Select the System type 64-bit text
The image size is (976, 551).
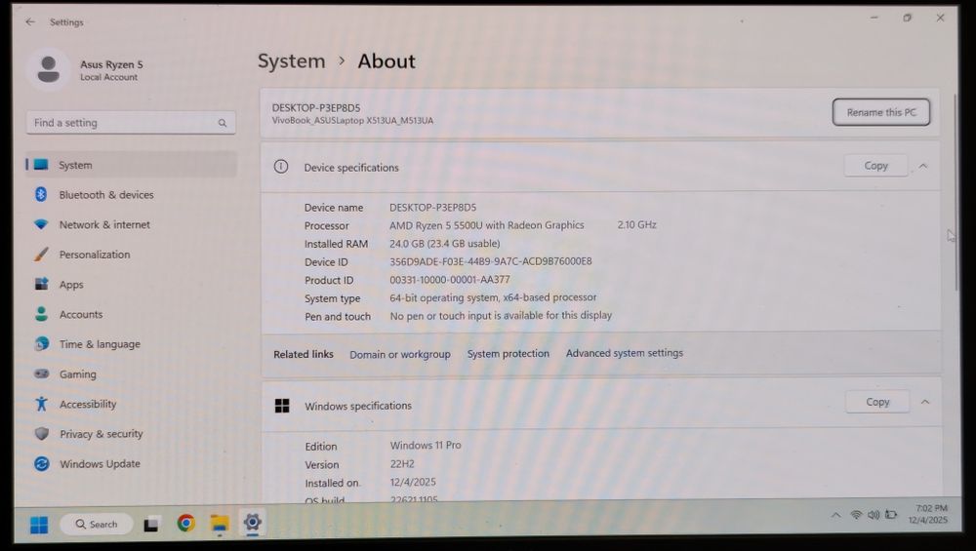click(x=493, y=297)
